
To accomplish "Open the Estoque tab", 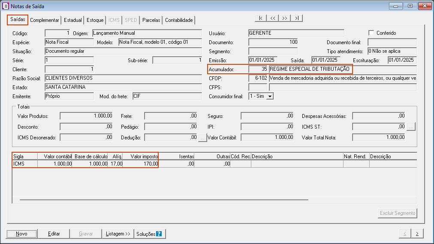I will (95, 20).
